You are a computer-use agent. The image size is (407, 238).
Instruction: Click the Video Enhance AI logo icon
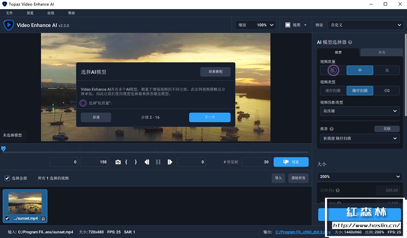click(9, 25)
